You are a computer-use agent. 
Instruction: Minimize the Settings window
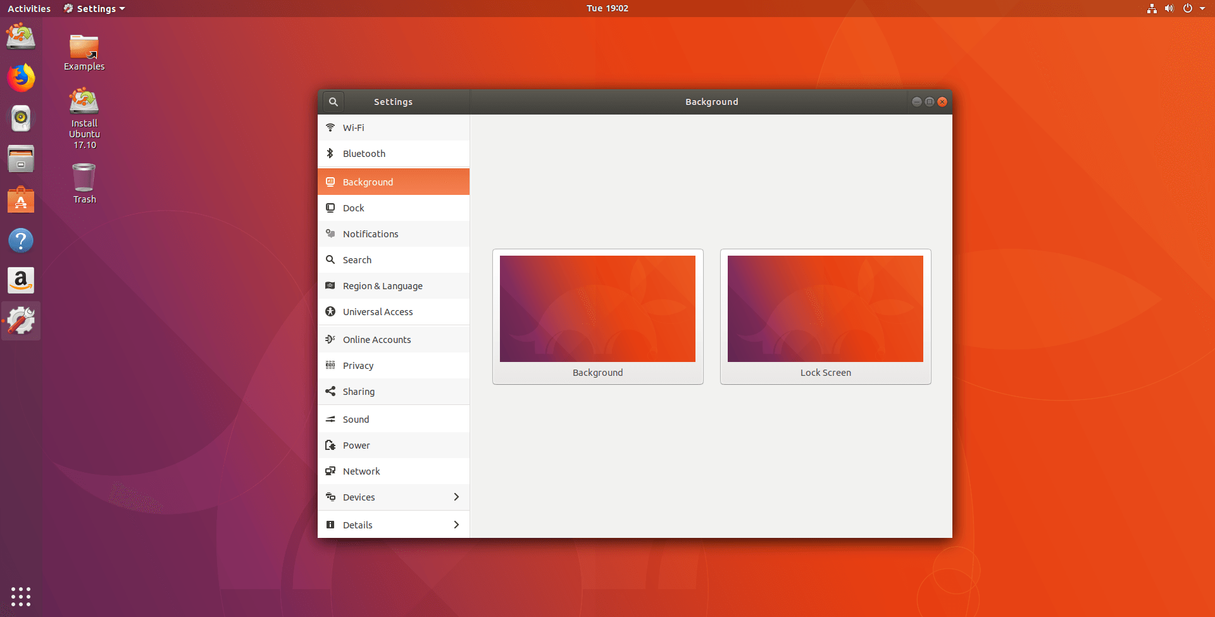pyautogui.click(x=916, y=102)
